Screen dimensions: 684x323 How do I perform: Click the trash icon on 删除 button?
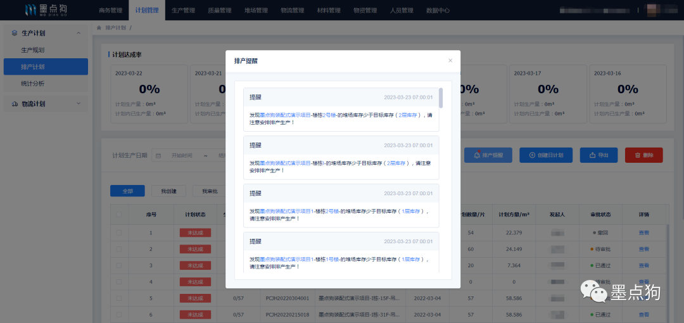(636, 155)
